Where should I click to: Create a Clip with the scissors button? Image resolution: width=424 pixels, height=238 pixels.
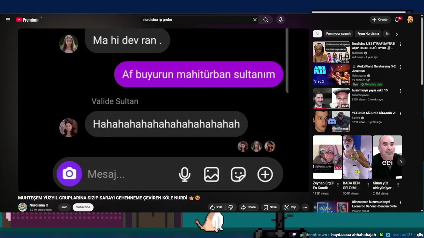[x=291, y=207]
